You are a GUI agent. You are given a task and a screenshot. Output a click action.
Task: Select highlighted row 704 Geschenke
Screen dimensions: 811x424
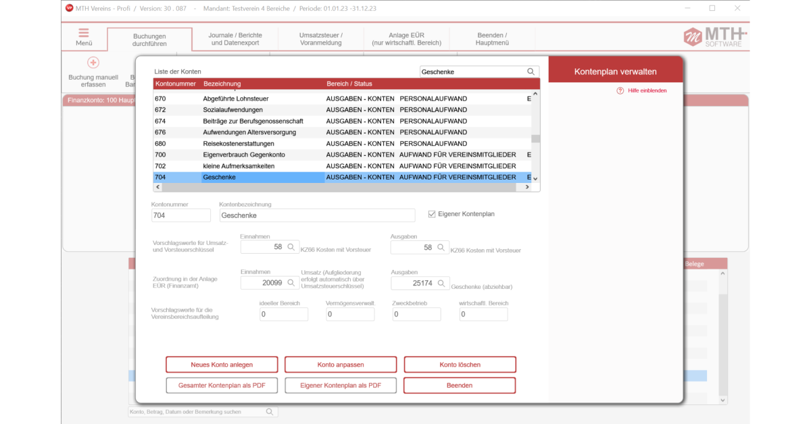click(x=342, y=177)
